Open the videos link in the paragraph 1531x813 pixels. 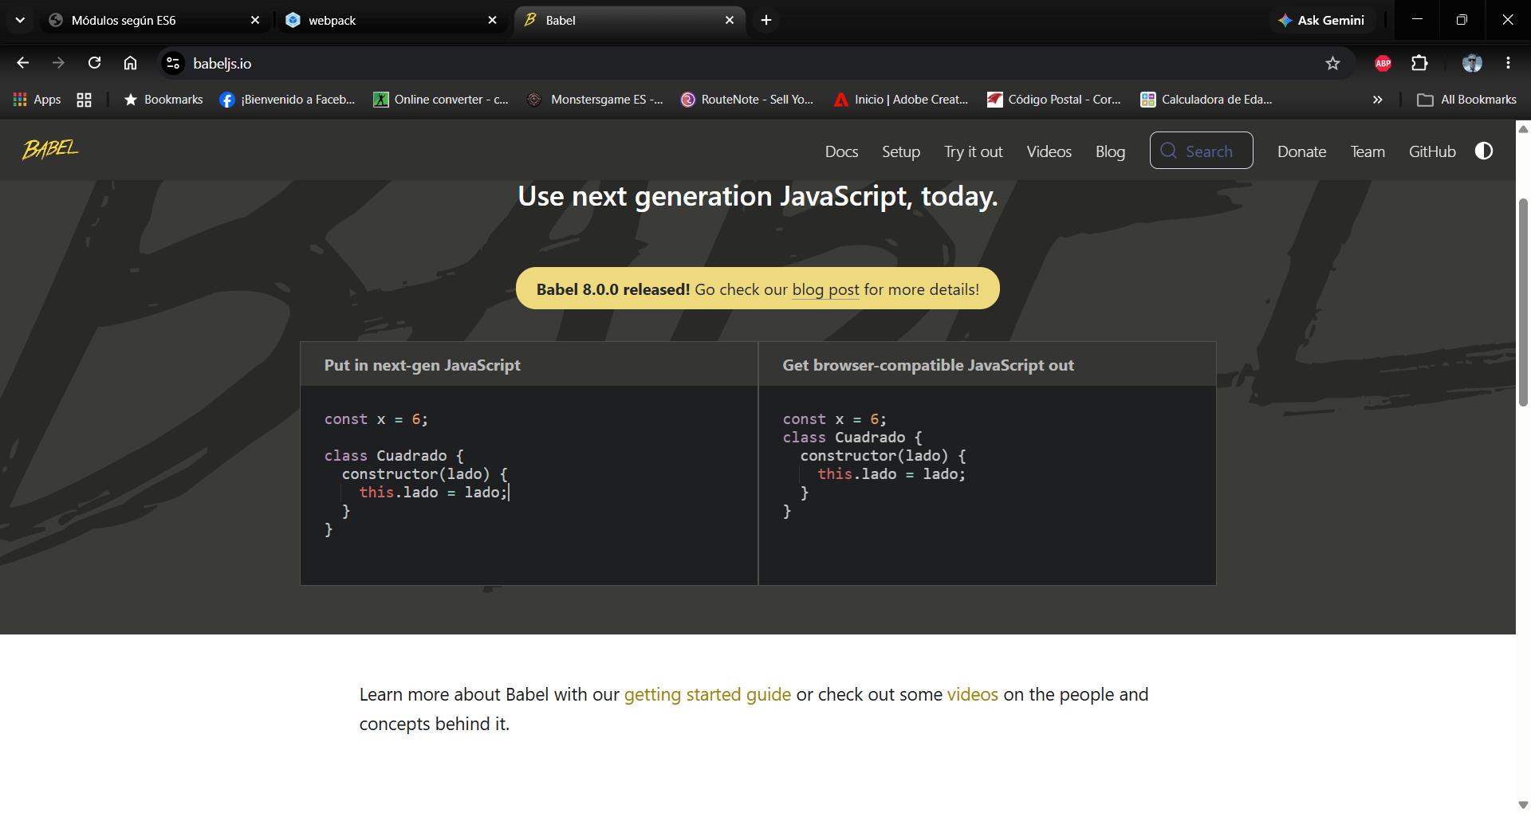973,694
